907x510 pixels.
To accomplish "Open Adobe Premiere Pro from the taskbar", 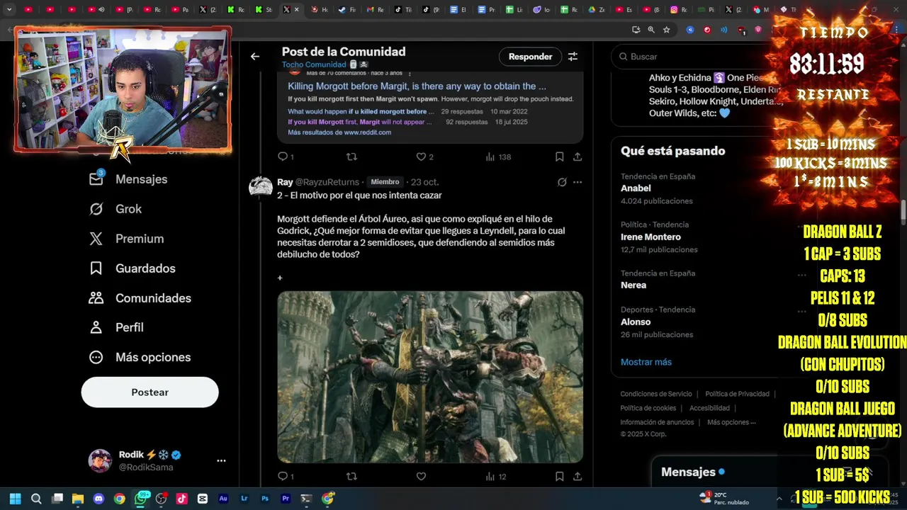I will coord(286,499).
